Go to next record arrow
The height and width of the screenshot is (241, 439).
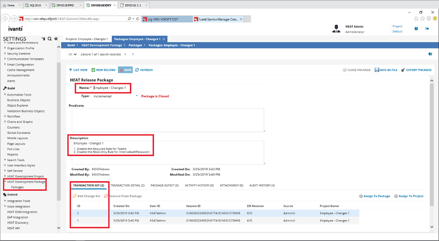coord(133,54)
